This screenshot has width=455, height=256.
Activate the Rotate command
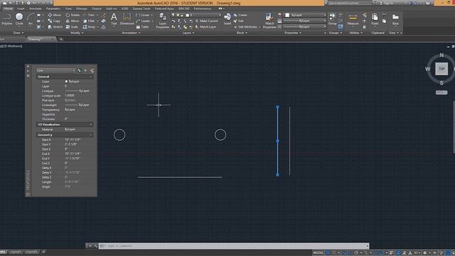[73, 15]
